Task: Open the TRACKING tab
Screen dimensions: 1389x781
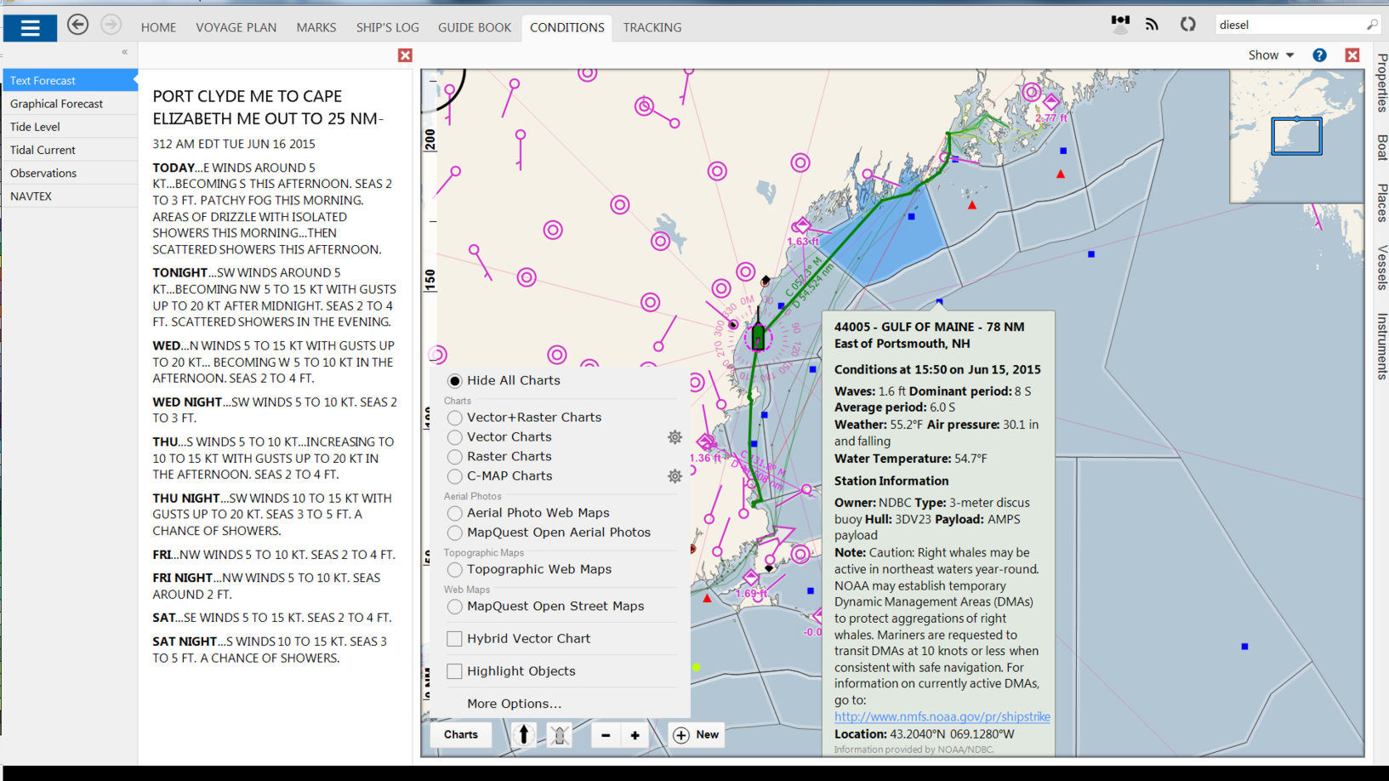Action: [652, 27]
